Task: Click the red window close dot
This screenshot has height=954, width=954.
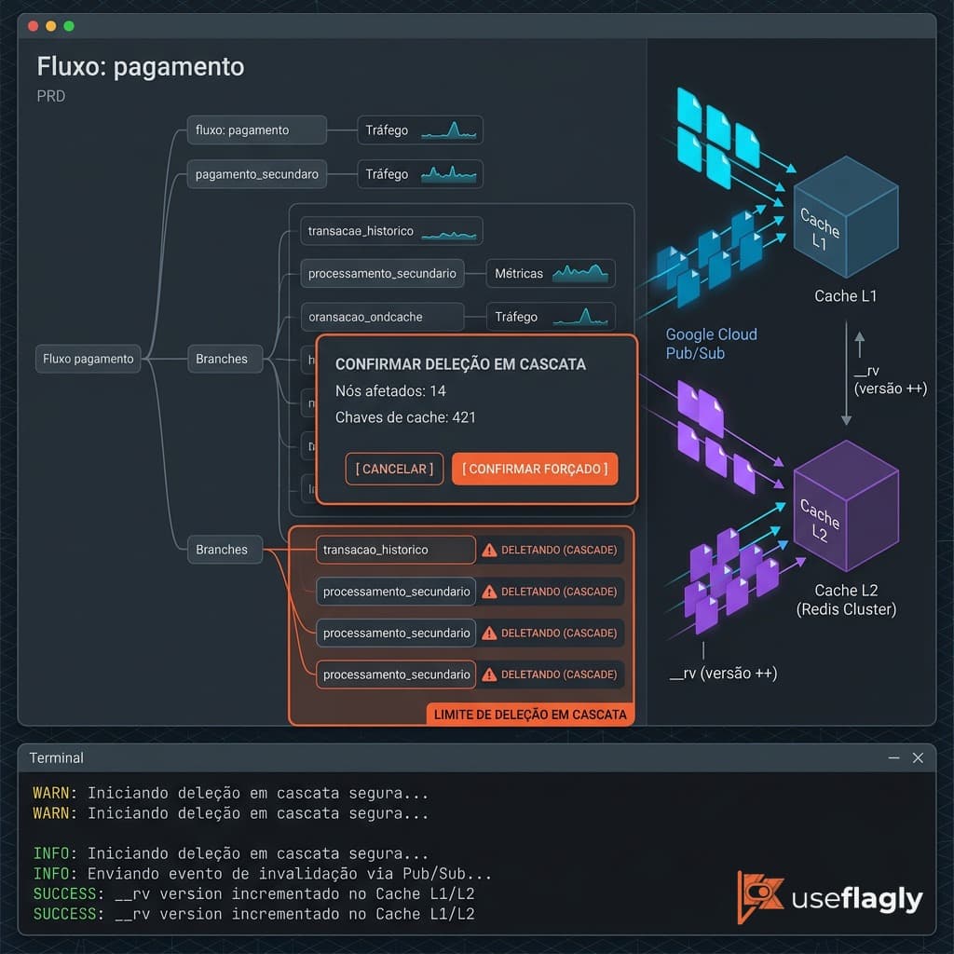Action: pos(34,25)
